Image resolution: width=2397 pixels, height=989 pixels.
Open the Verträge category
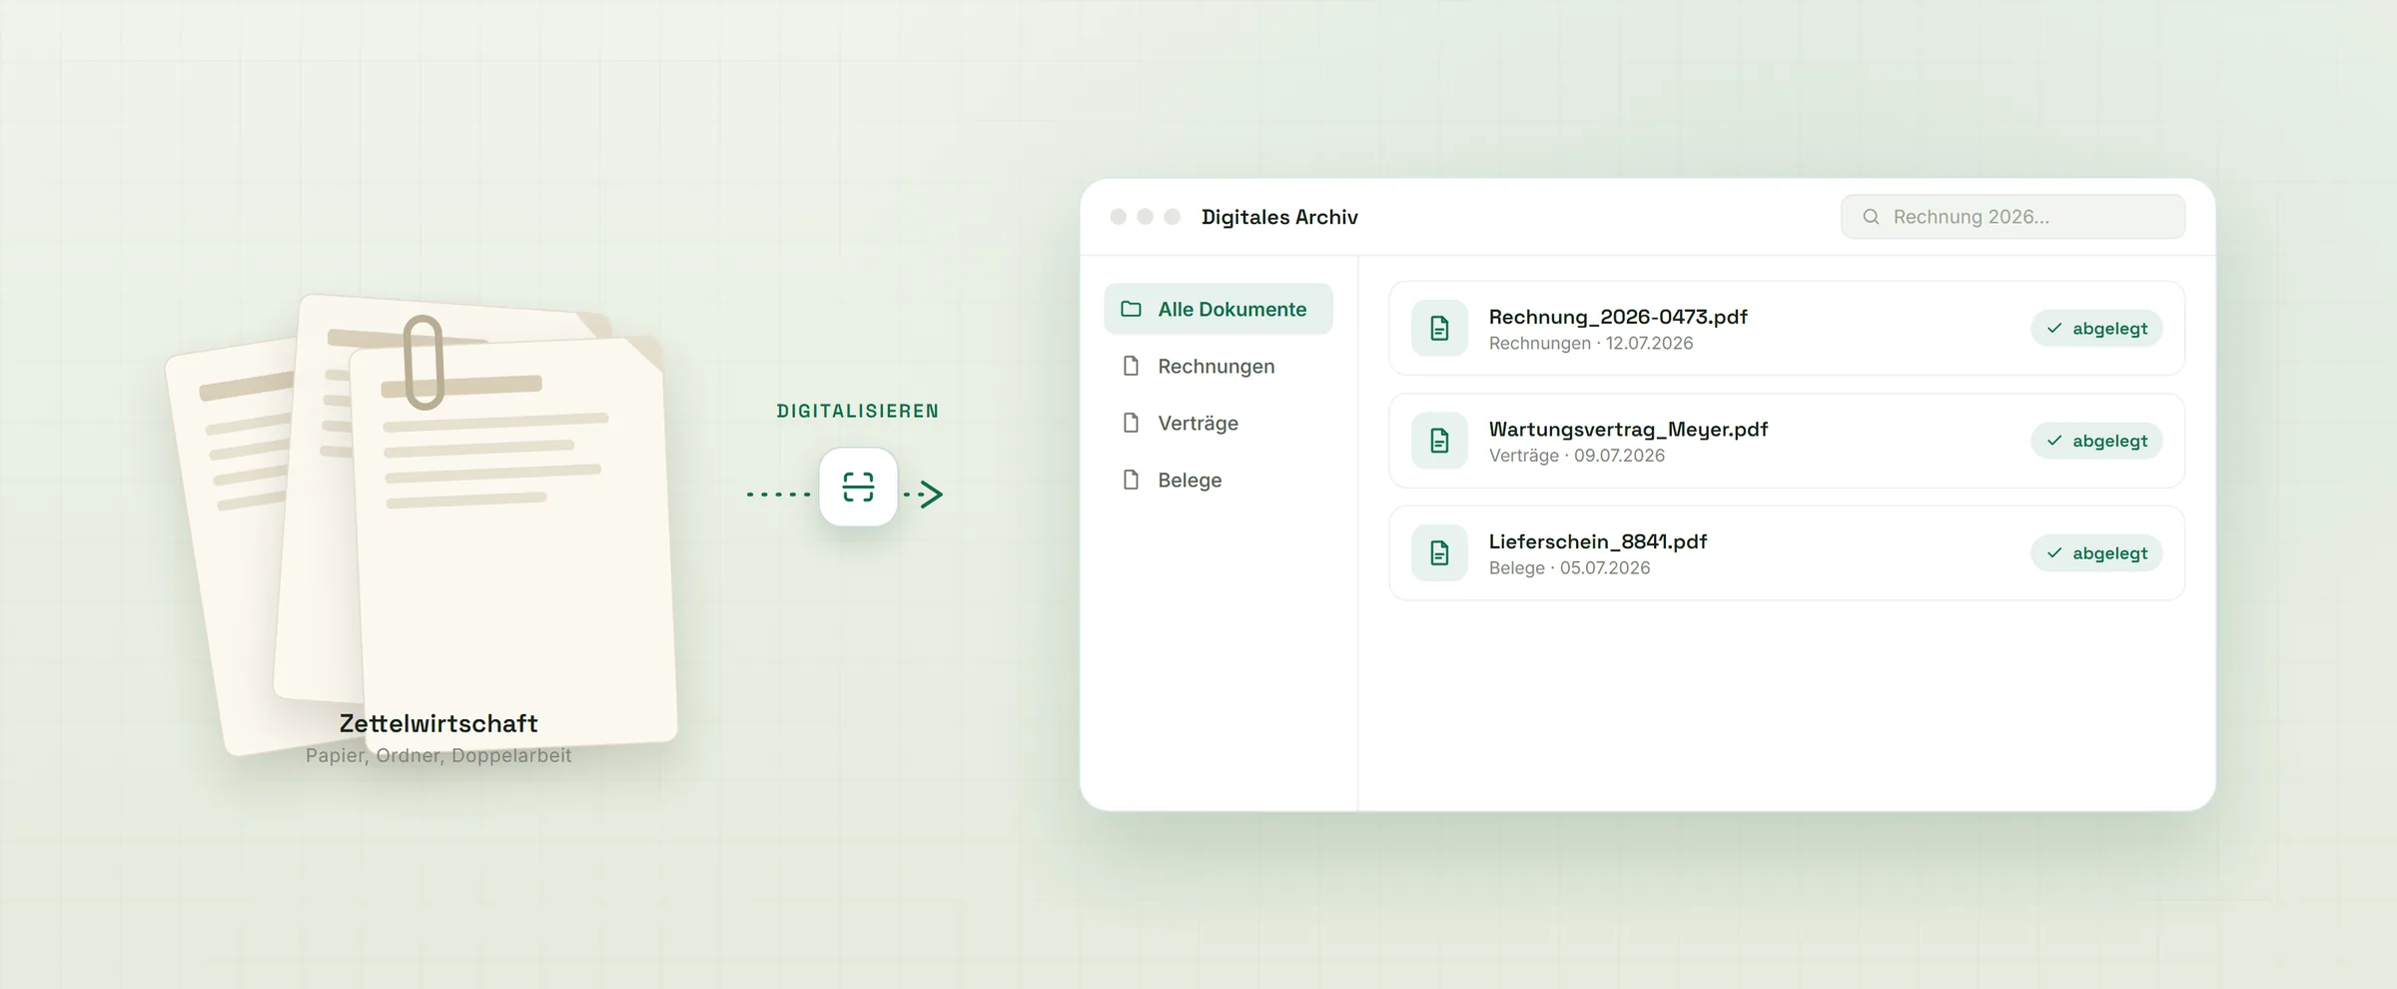point(1217,423)
